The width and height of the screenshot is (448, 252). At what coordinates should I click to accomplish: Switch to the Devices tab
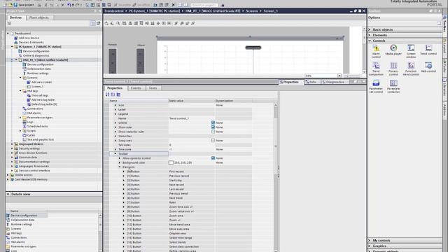click(x=15, y=17)
